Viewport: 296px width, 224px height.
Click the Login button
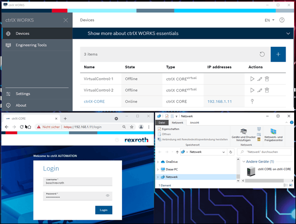[104, 210]
